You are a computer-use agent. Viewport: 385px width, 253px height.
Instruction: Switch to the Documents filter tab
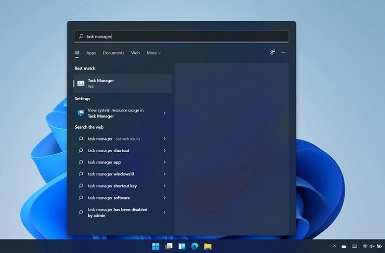[x=114, y=53]
